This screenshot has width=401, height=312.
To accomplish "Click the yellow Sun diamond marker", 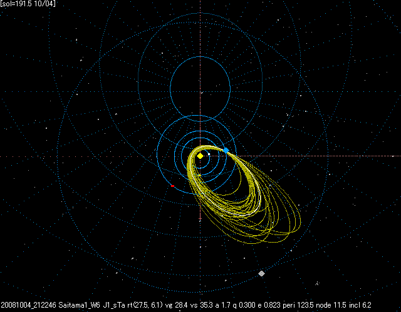I will (200, 156).
